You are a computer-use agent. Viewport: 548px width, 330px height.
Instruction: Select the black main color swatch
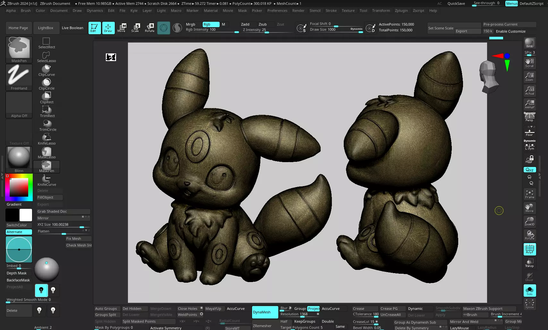12,215
